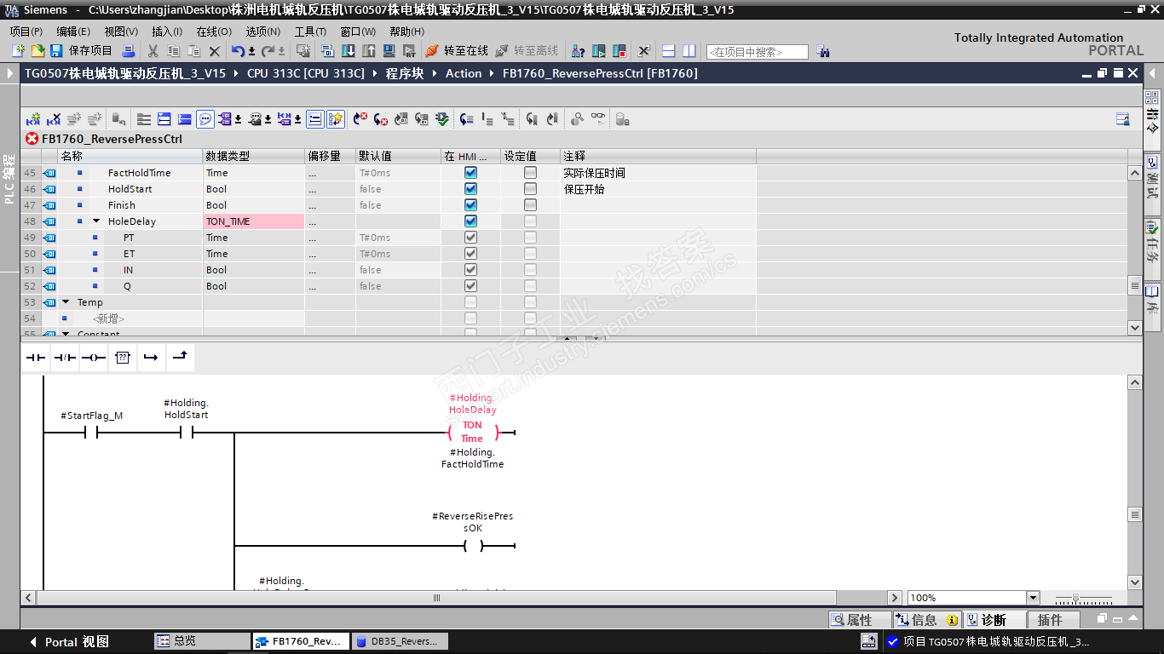This screenshot has height=654, width=1164.
Task: Open the zoom level 100% dropdown
Action: pyautogui.click(x=1033, y=598)
